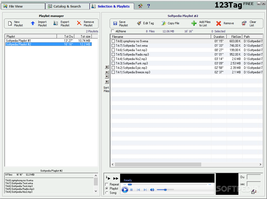Check the box for Trk8) symphony no 9.wma
This screenshot has height=199, width=267.
[x=113, y=41]
